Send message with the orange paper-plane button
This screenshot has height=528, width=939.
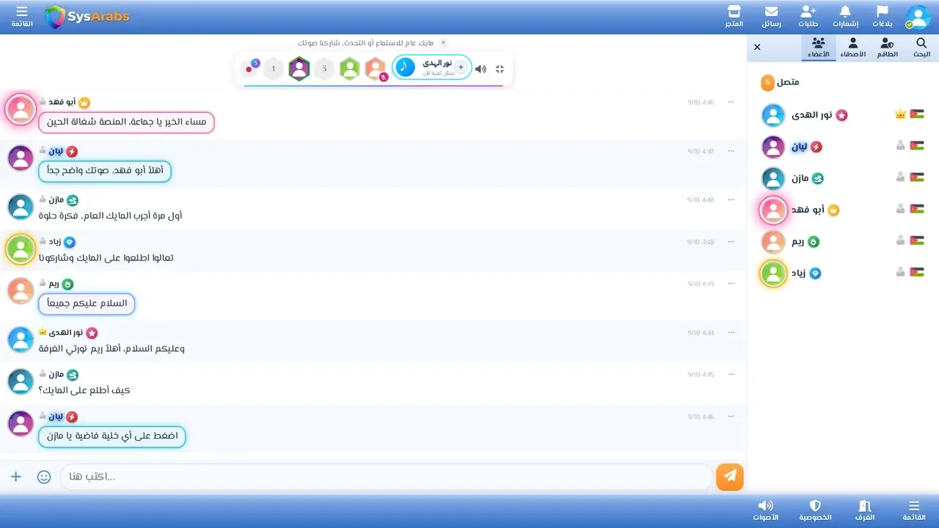(x=730, y=477)
